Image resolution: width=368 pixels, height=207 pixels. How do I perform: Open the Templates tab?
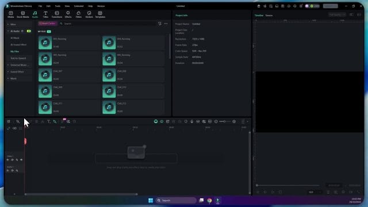pos(100,14)
